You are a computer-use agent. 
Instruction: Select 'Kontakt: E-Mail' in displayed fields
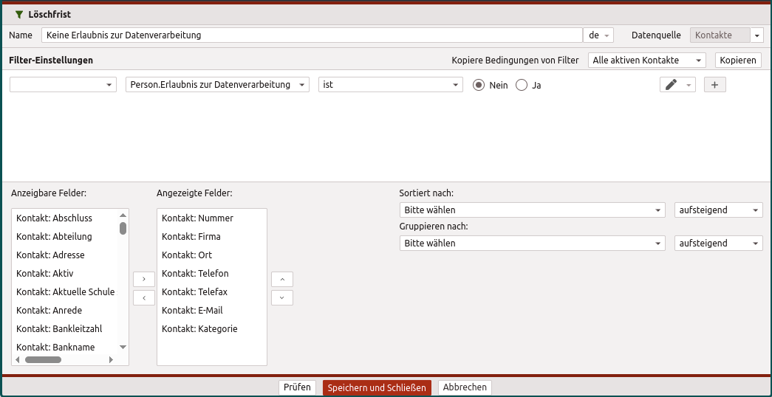point(192,311)
